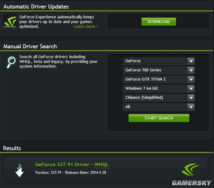Open the GeForce 337.91 Driver WHQL link

pyautogui.click(x=72, y=164)
